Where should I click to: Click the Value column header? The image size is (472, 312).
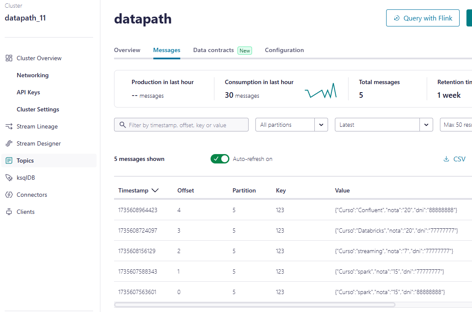pos(342,190)
